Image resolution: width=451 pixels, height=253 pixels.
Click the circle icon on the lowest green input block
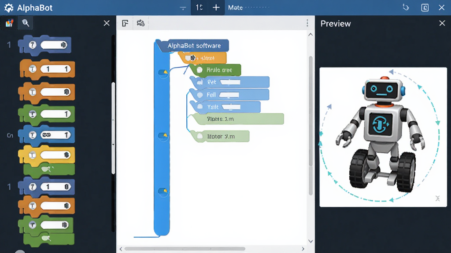point(33,224)
